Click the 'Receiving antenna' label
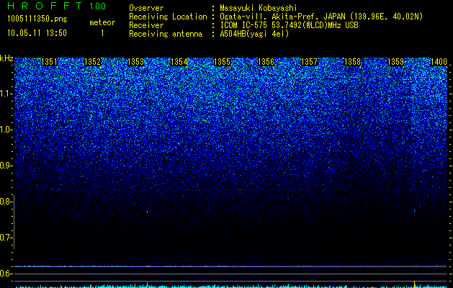The width and height of the screenshot is (453, 288). (x=166, y=34)
